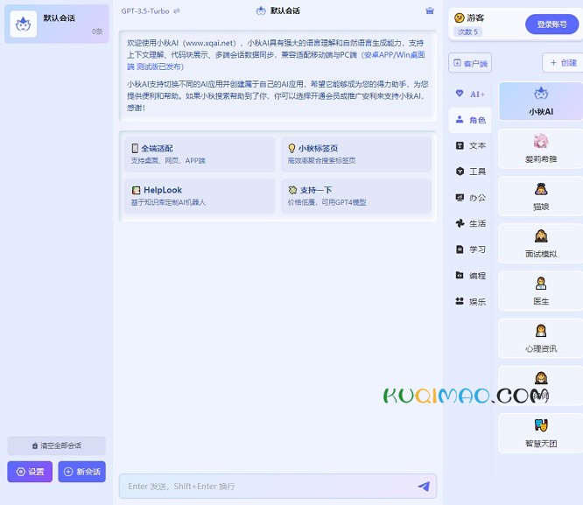Click the send paper-plane icon

(x=424, y=486)
